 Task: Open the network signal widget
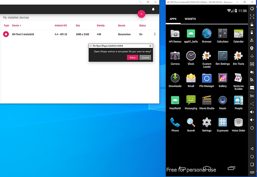click(252, 80)
